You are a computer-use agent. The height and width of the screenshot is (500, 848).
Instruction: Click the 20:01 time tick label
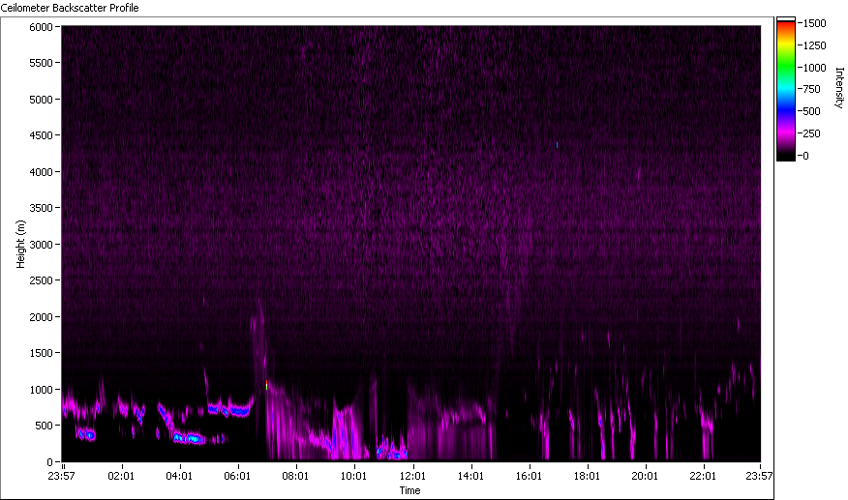[645, 476]
